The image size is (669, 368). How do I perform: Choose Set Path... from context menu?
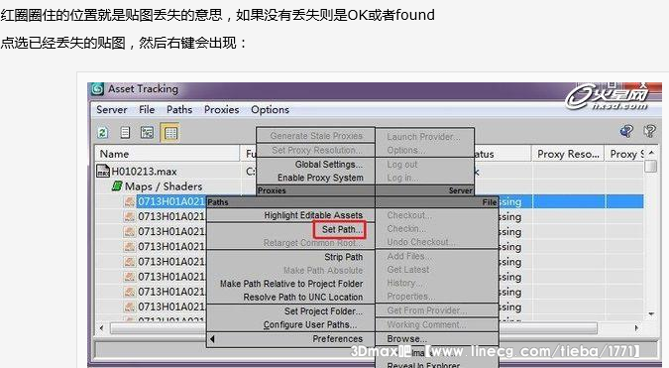(342, 230)
